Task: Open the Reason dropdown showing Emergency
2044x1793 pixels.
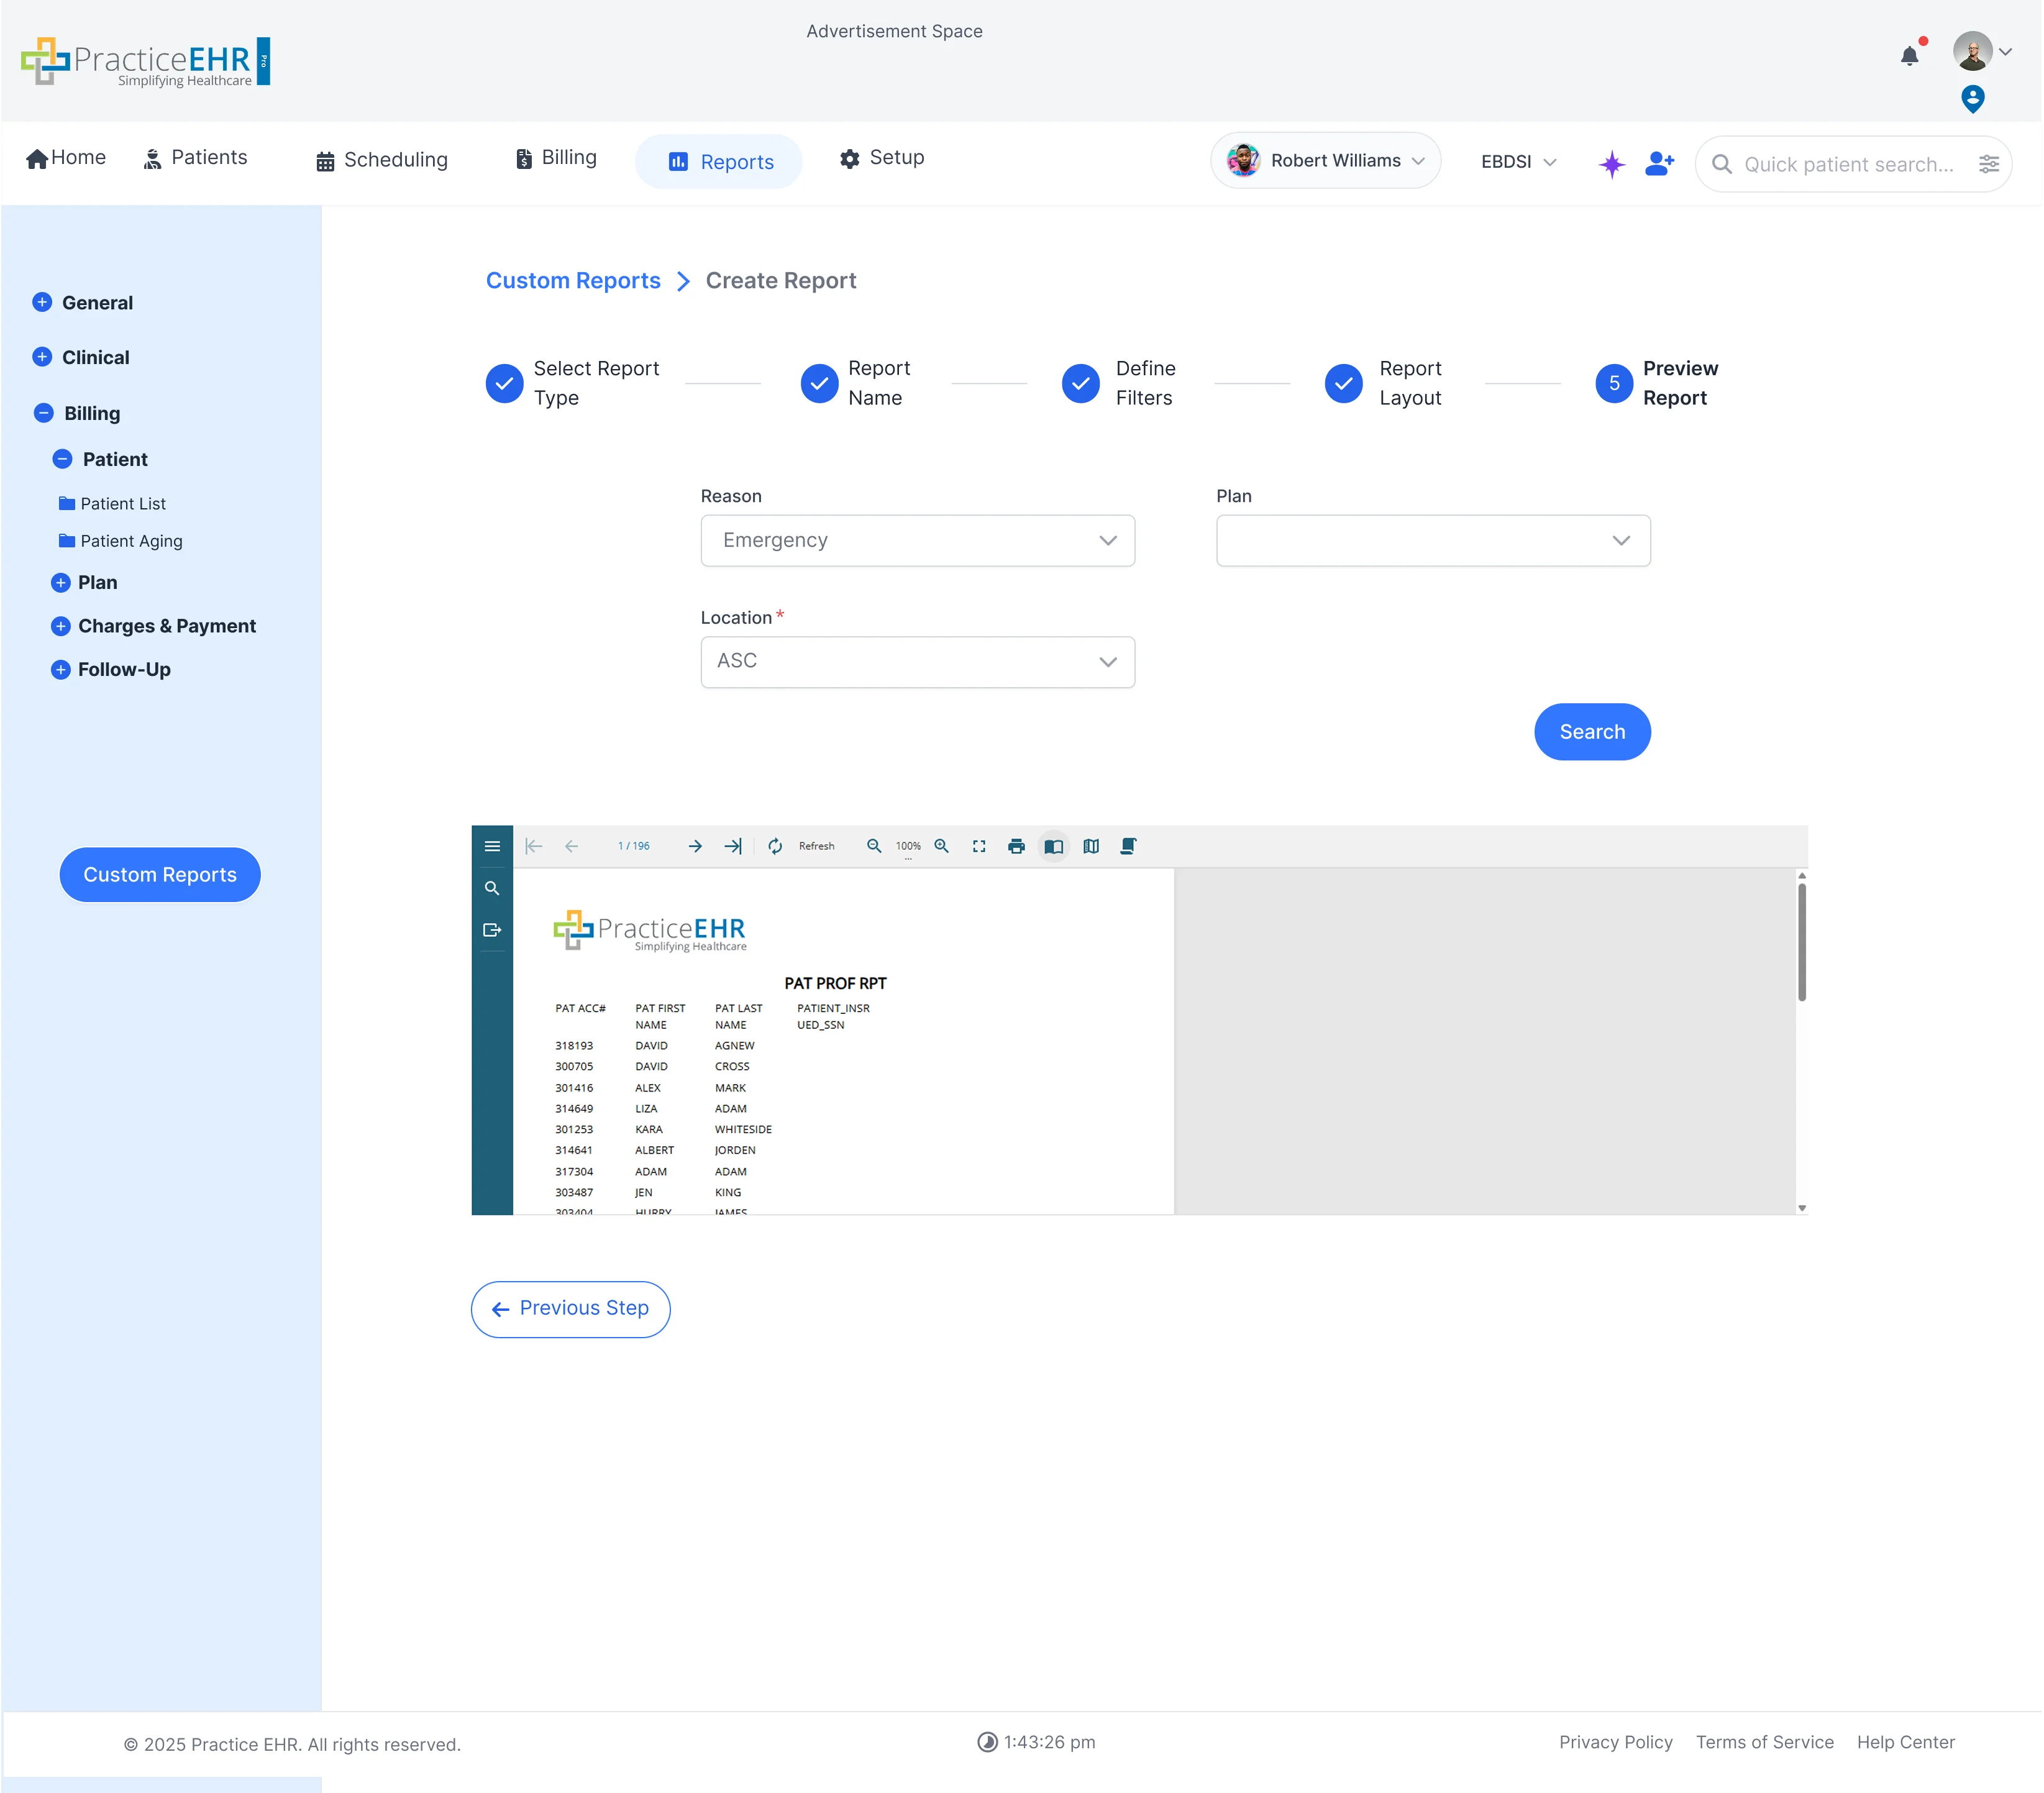Action: tap(917, 540)
